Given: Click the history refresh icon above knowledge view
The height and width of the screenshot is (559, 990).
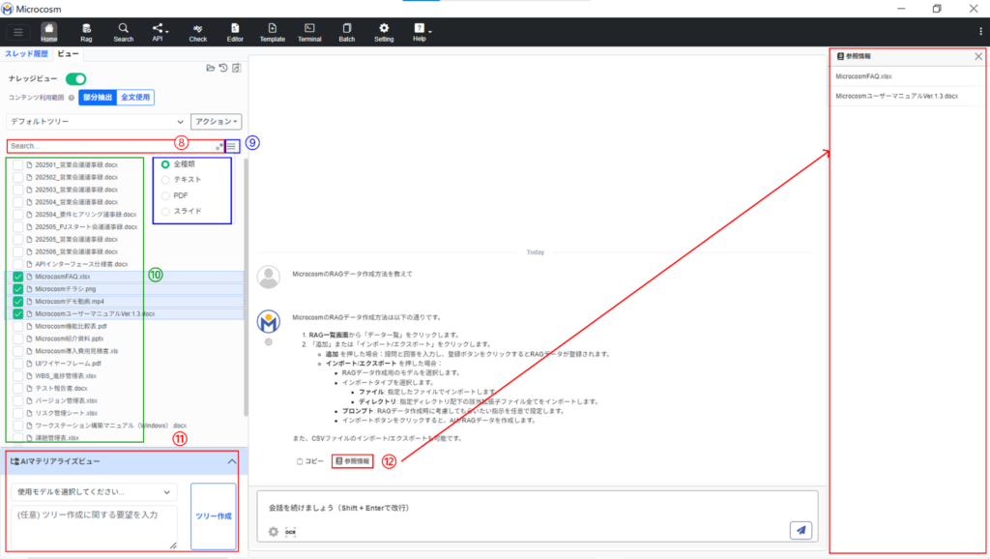Looking at the screenshot, I should tap(223, 68).
